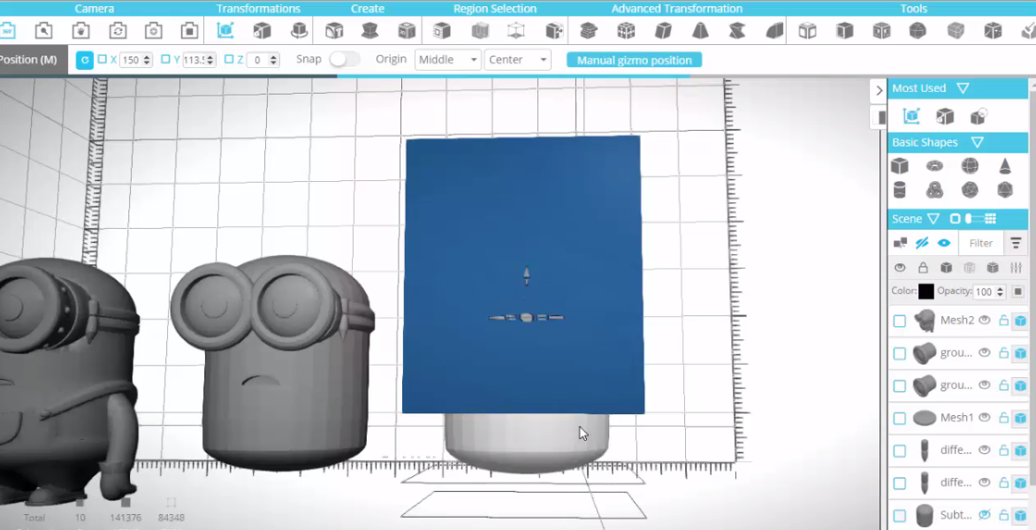Open the scene list options menu icon
The height and width of the screenshot is (530, 1036).
[x=1017, y=243]
